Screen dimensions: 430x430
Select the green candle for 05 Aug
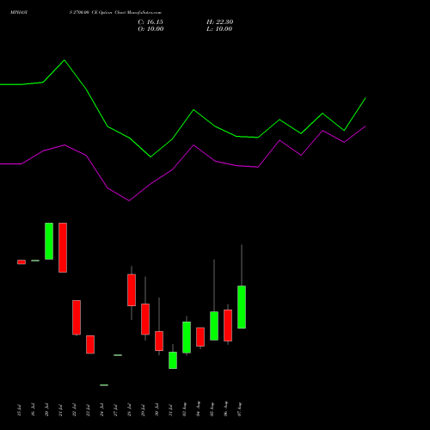point(214,326)
